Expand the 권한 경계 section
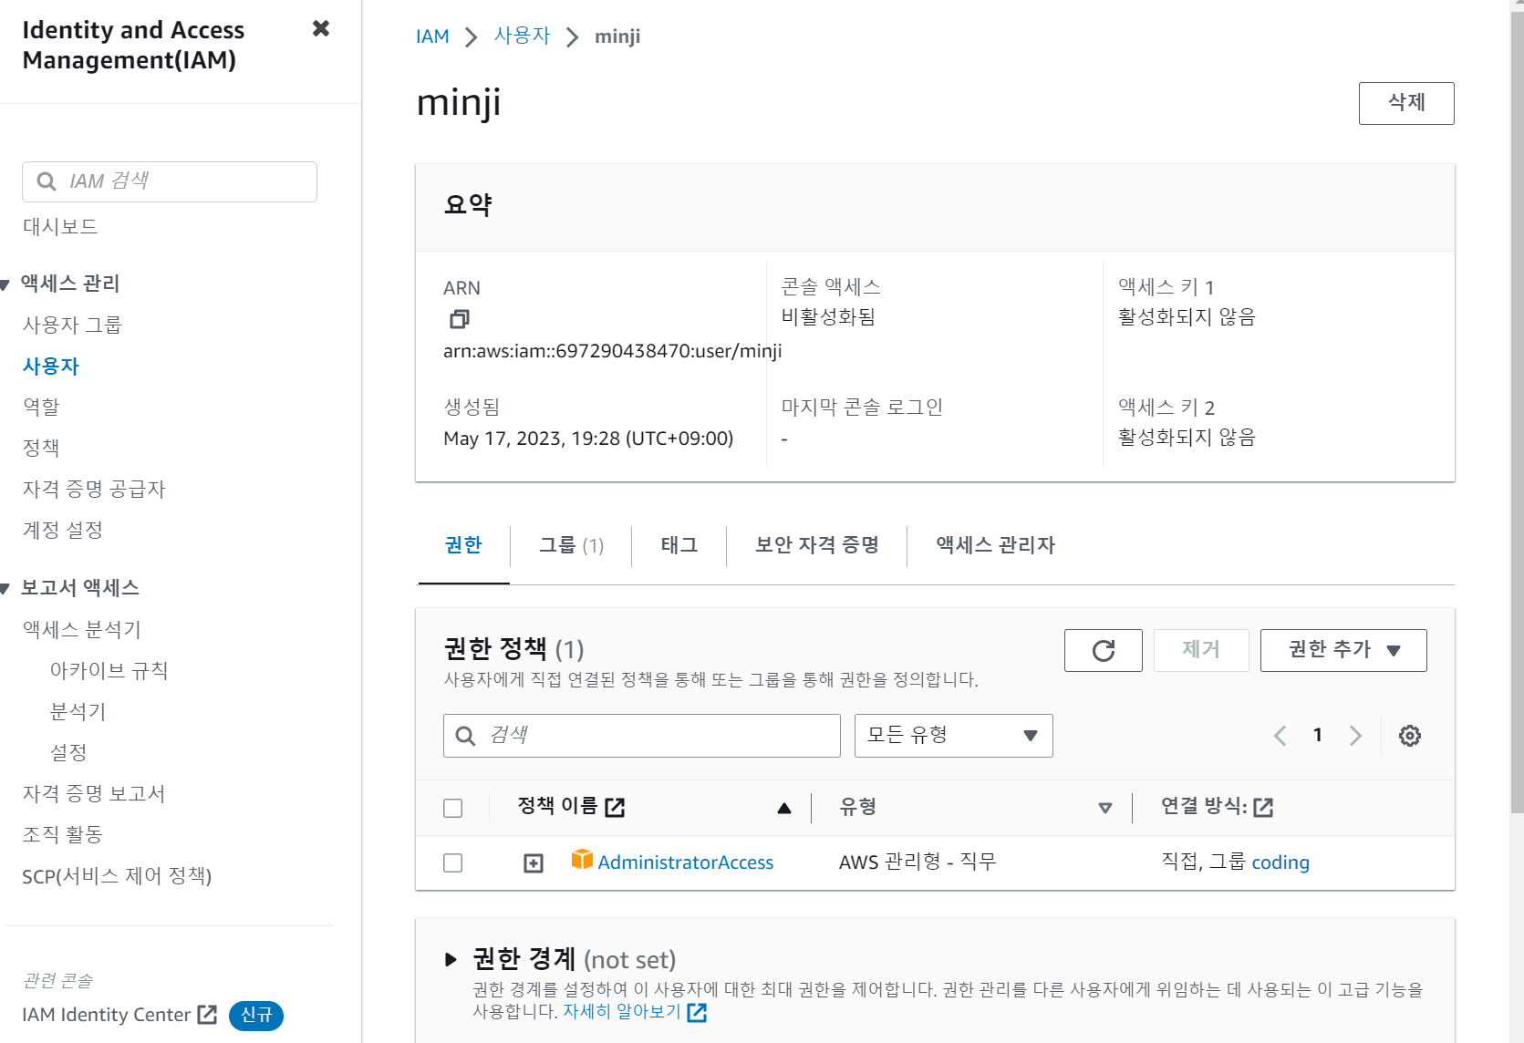This screenshot has width=1524, height=1043. tap(451, 959)
